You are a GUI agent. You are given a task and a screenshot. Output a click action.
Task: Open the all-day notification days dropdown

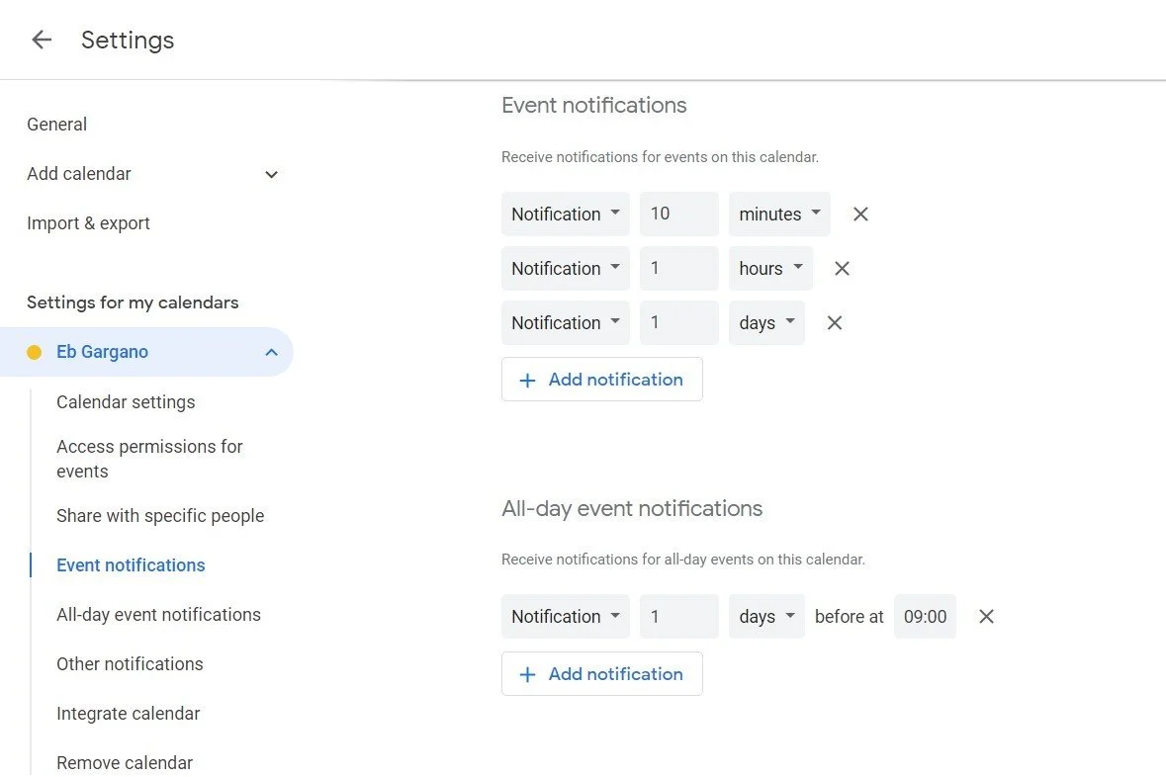tap(766, 617)
